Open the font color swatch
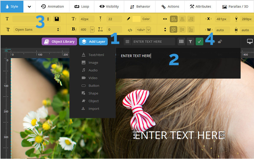The width and height of the screenshot is (254, 159). [x=136, y=19]
